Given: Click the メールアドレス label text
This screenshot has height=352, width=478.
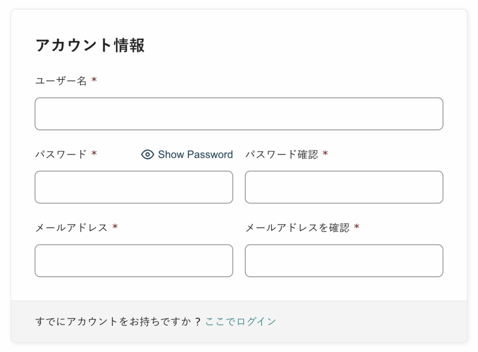Looking at the screenshot, I should click(71, 228).
